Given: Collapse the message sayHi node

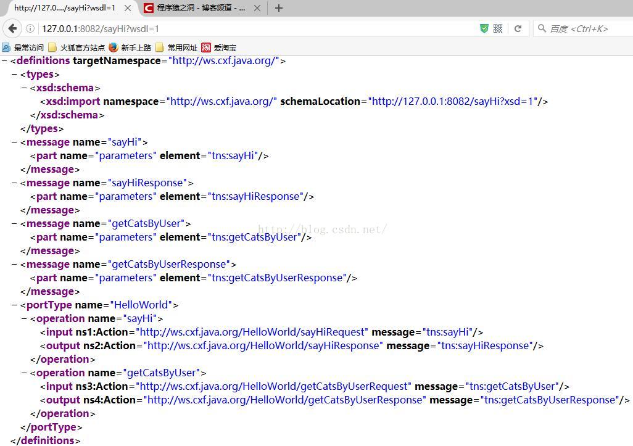Looking at the screenshot, I should [15, 142].
